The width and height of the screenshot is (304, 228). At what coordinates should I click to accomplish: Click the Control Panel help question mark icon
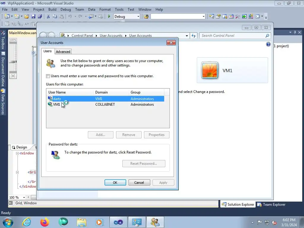click(x=268, y=45)
